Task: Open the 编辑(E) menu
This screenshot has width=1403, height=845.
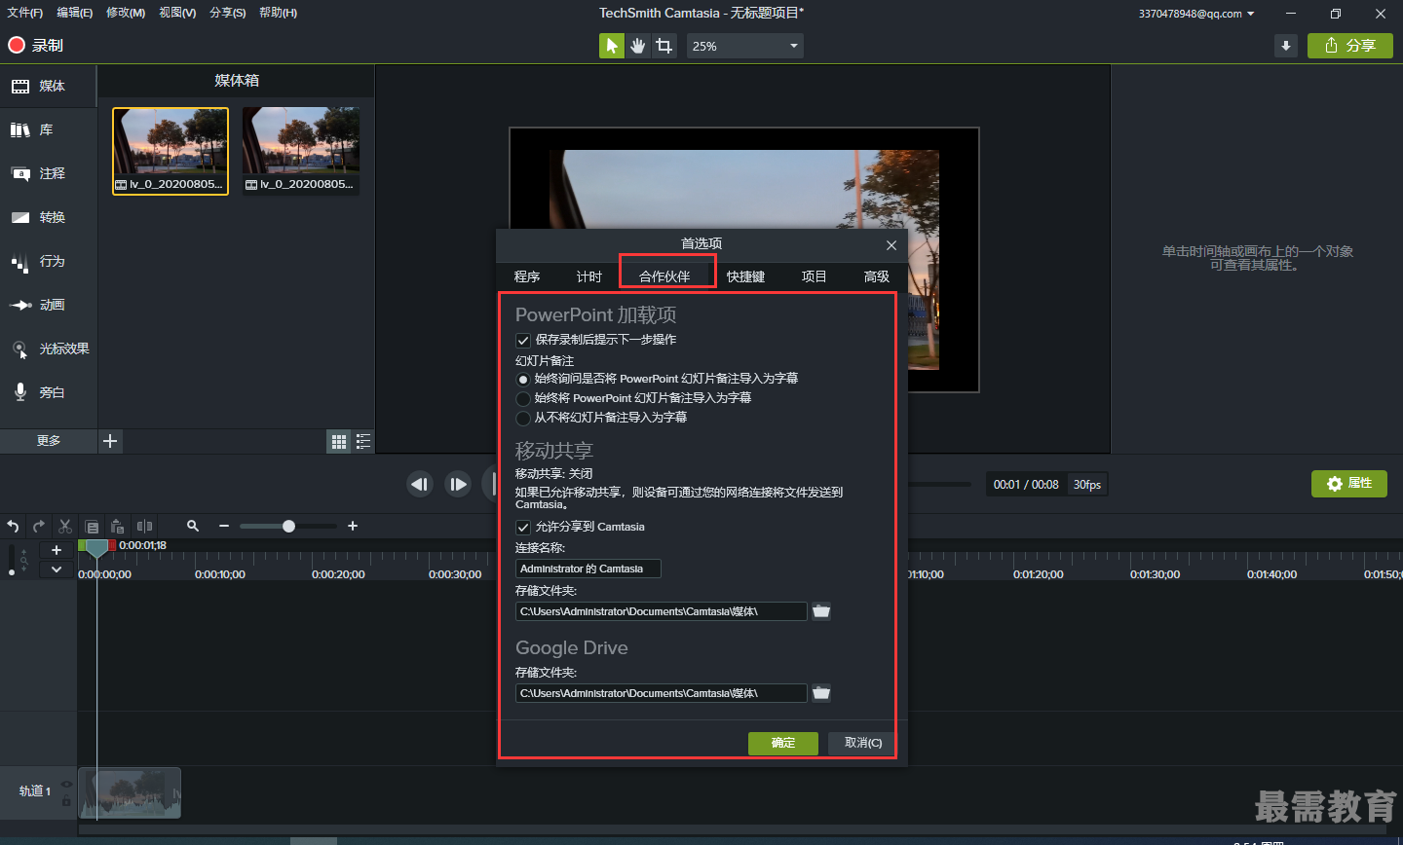Action: point(75,13)
